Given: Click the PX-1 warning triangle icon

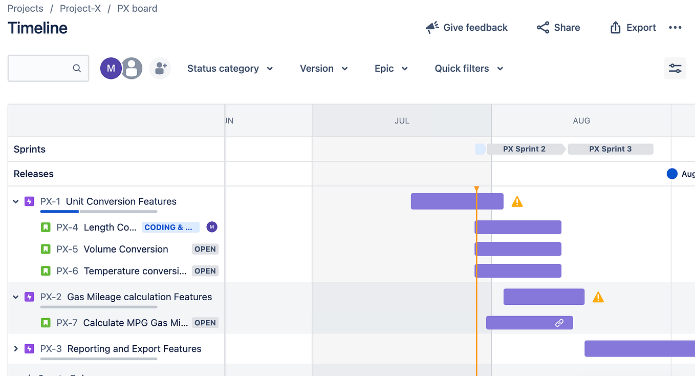Looking at the screenshot, I should (517, 201).
